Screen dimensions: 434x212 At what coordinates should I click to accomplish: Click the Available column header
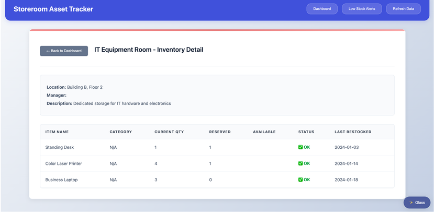(264, 132)
